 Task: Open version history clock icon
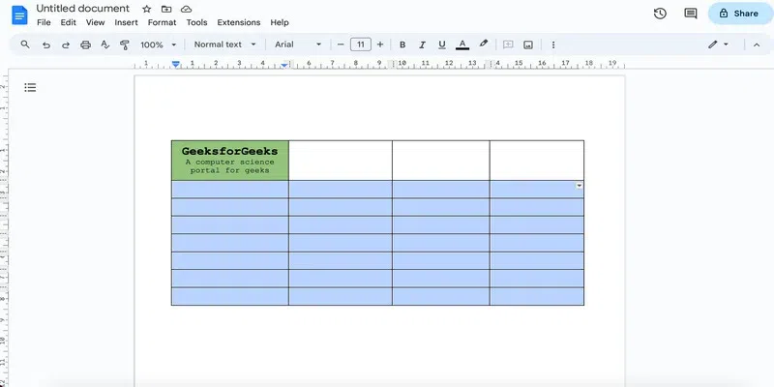[660, 14]
